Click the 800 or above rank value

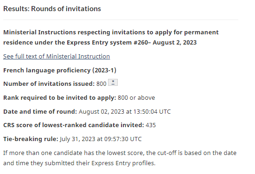tap(136, 98)
